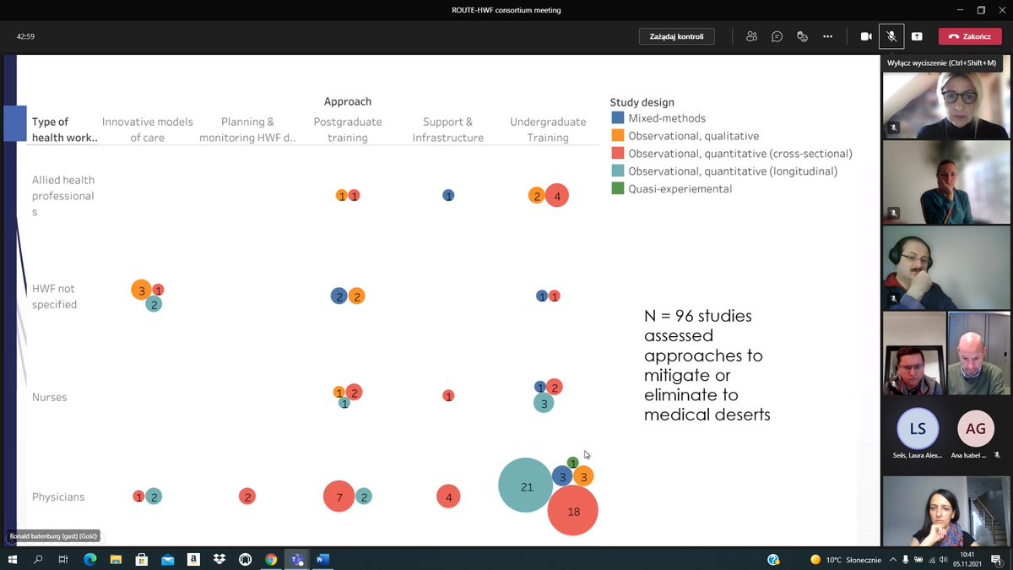The width and height of the screenshot is (1013, 570).
Task: Open Dropbox from the taskbar
Action: click(x=219, y=559)
